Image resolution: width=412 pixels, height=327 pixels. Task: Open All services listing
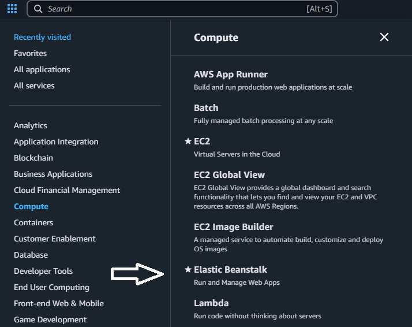[34, 86]
